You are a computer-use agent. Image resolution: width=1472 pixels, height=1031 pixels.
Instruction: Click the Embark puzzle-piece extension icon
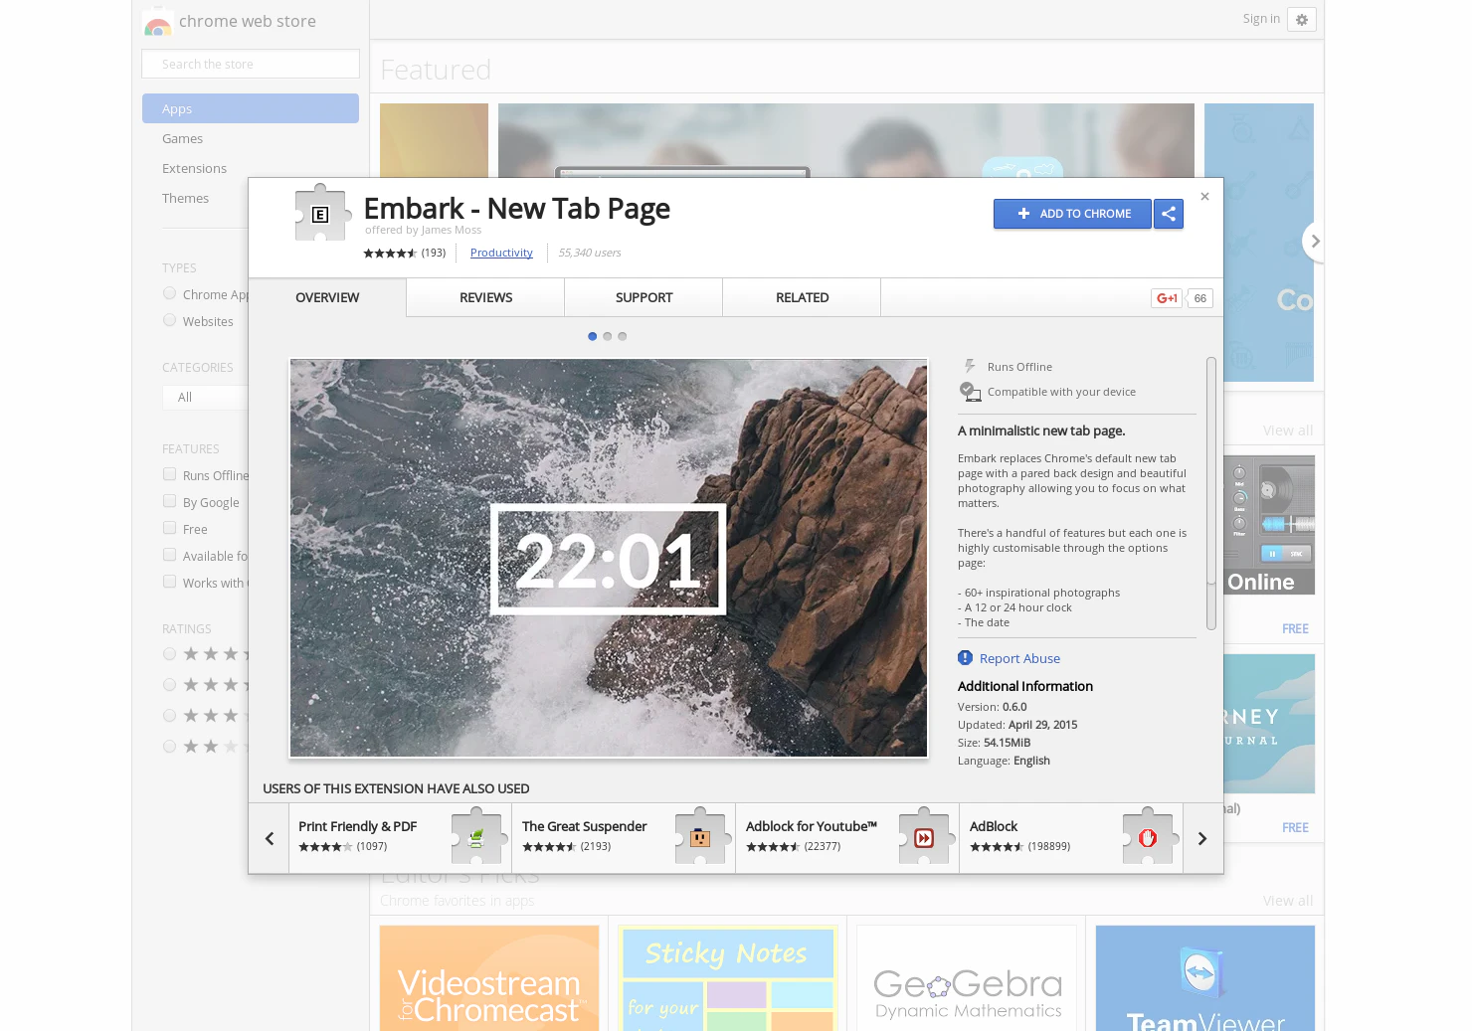pos(322,213)
